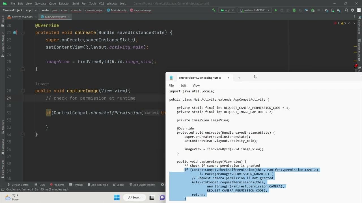Screen dimensions: 362x203
Task: Run the app with green play button
Action: (x=276, y=10)
